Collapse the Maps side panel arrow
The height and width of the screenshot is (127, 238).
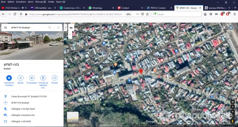[x=66, y=28]
